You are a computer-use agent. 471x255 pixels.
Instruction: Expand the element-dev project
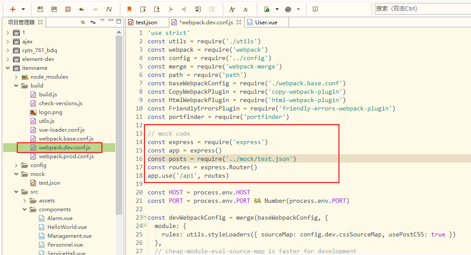click(x=8, y=59)
